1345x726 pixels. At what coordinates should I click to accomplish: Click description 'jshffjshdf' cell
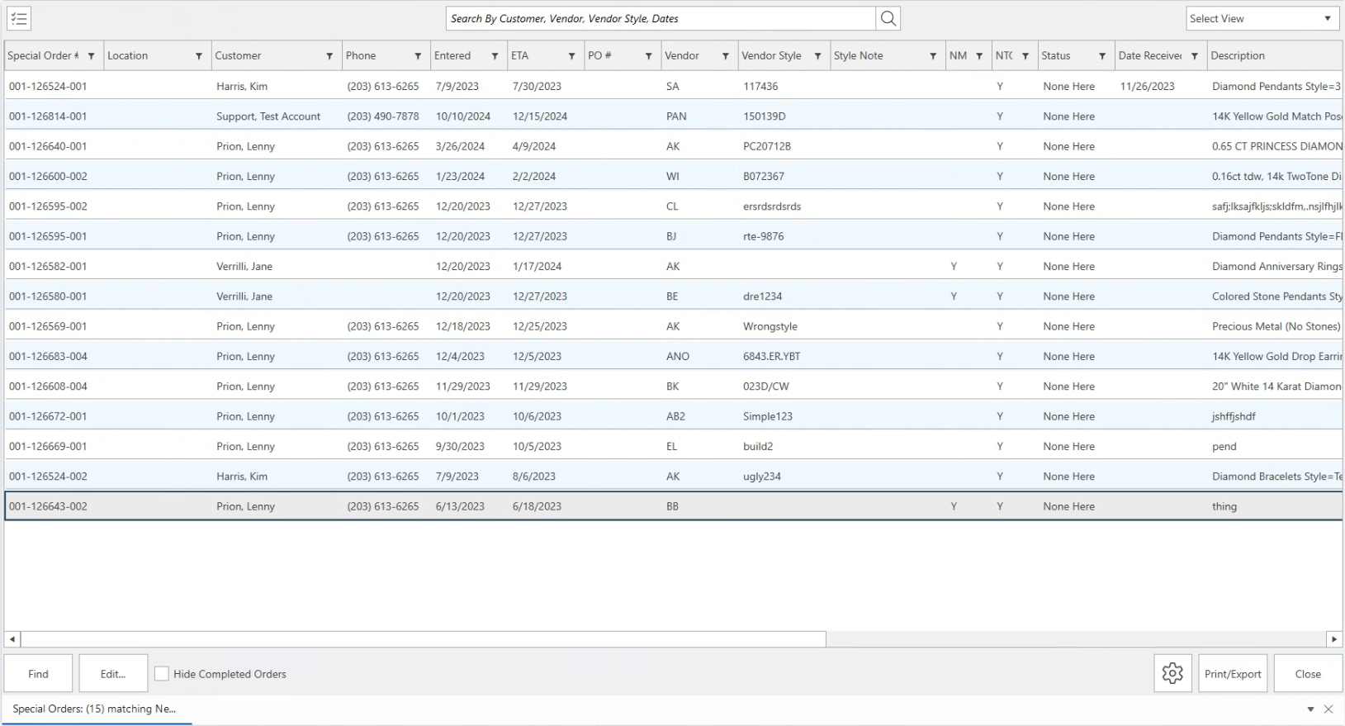point(1234,416)
